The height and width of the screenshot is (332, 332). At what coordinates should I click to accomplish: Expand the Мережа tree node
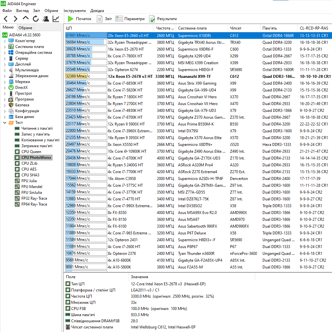pos(5,82)
